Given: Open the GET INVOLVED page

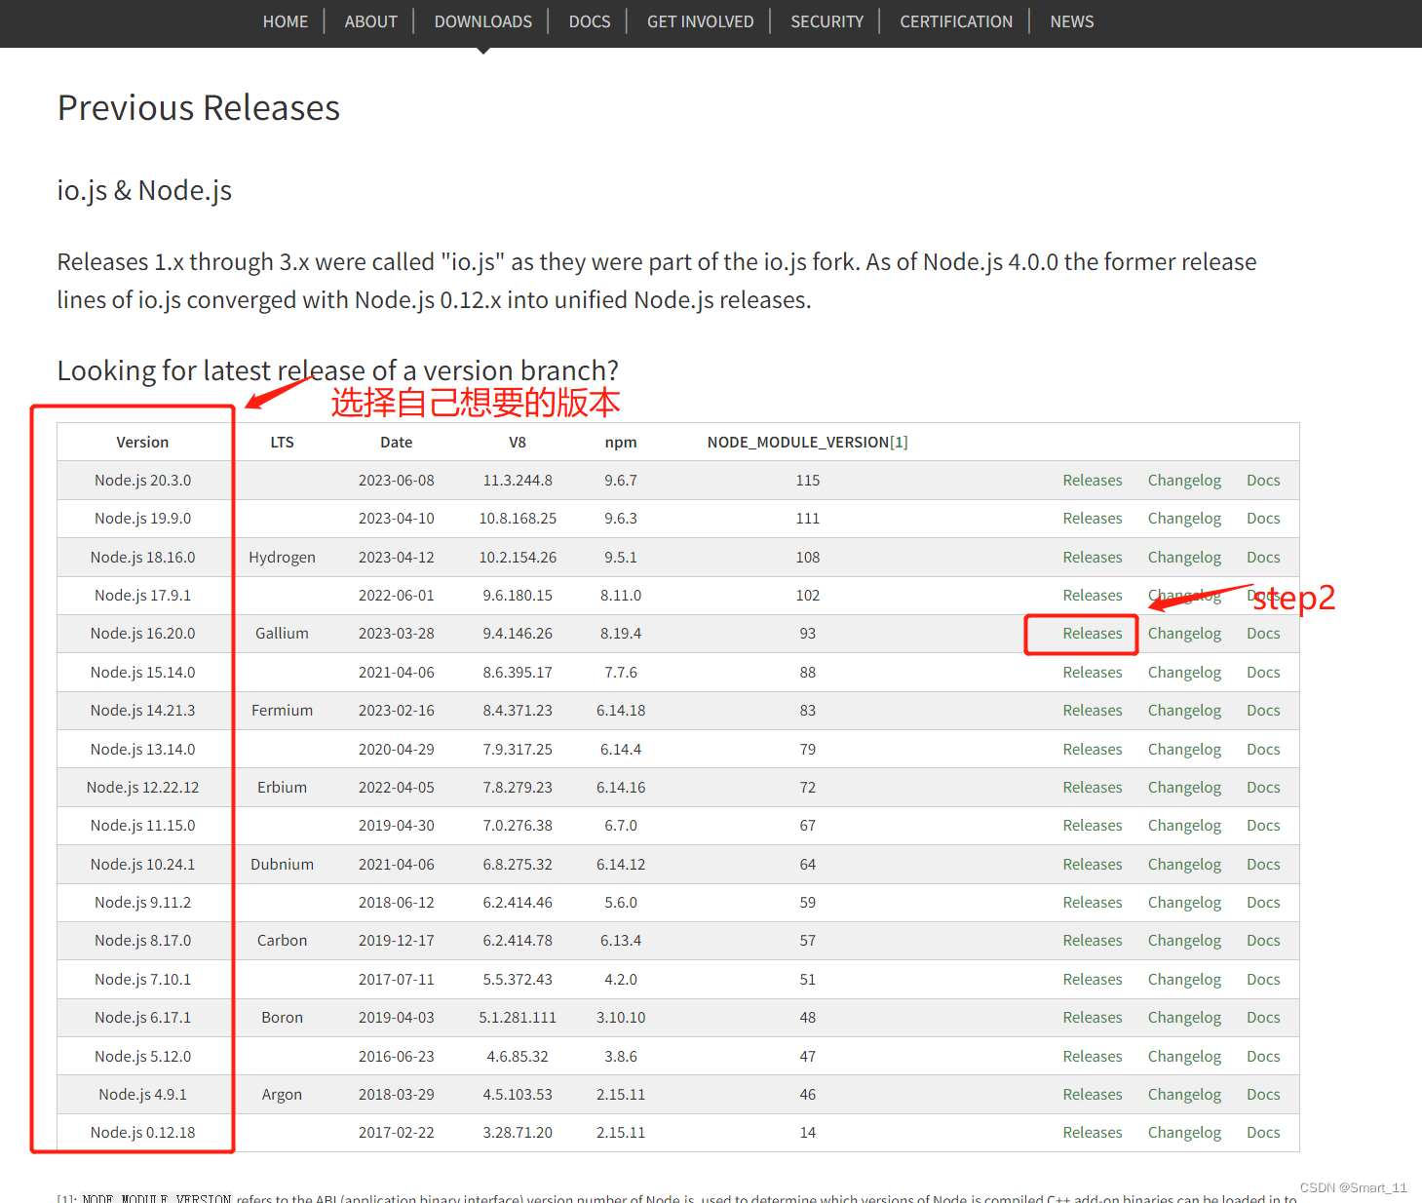Looking at the screenshot, I should pos(699,21).
